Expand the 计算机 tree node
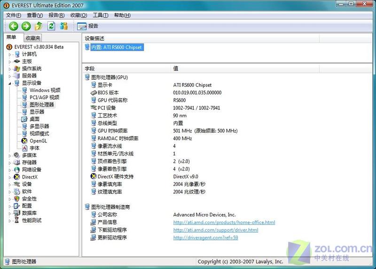 (x=10, y=54)
